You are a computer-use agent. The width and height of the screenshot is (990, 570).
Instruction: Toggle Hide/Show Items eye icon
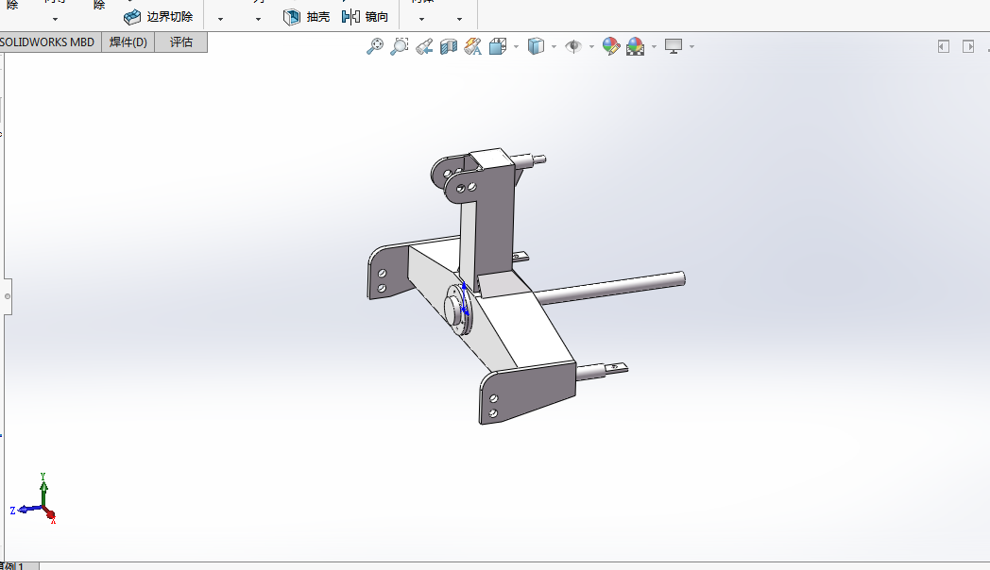point(572,46)
